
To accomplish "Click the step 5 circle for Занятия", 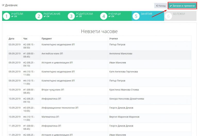I will tap(136, 16).
